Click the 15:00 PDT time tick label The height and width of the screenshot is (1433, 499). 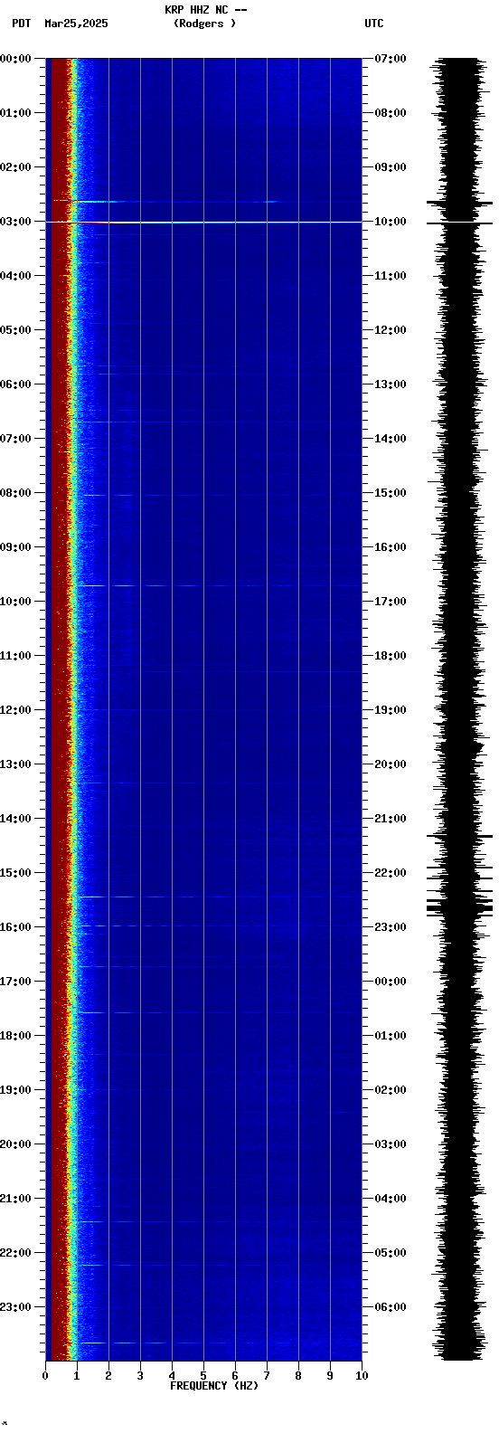15,873
